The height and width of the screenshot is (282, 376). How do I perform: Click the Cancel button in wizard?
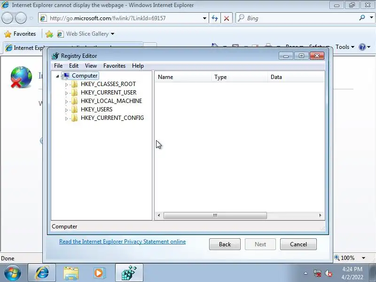pos(298,244)
